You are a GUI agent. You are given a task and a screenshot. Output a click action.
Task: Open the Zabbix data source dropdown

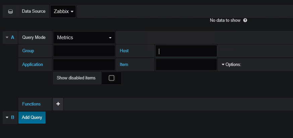(63, 11)
